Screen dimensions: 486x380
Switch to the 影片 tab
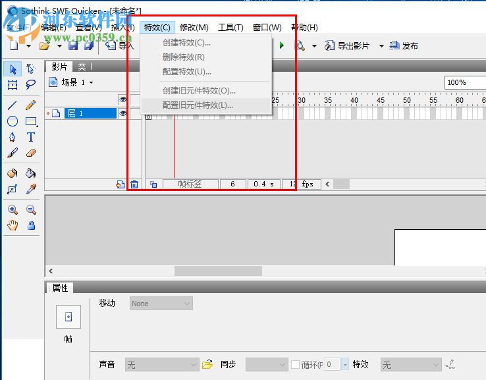coord(59,67)
